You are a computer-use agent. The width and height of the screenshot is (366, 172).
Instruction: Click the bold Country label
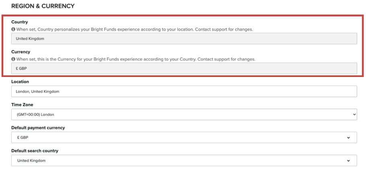(x=20, y=22)
